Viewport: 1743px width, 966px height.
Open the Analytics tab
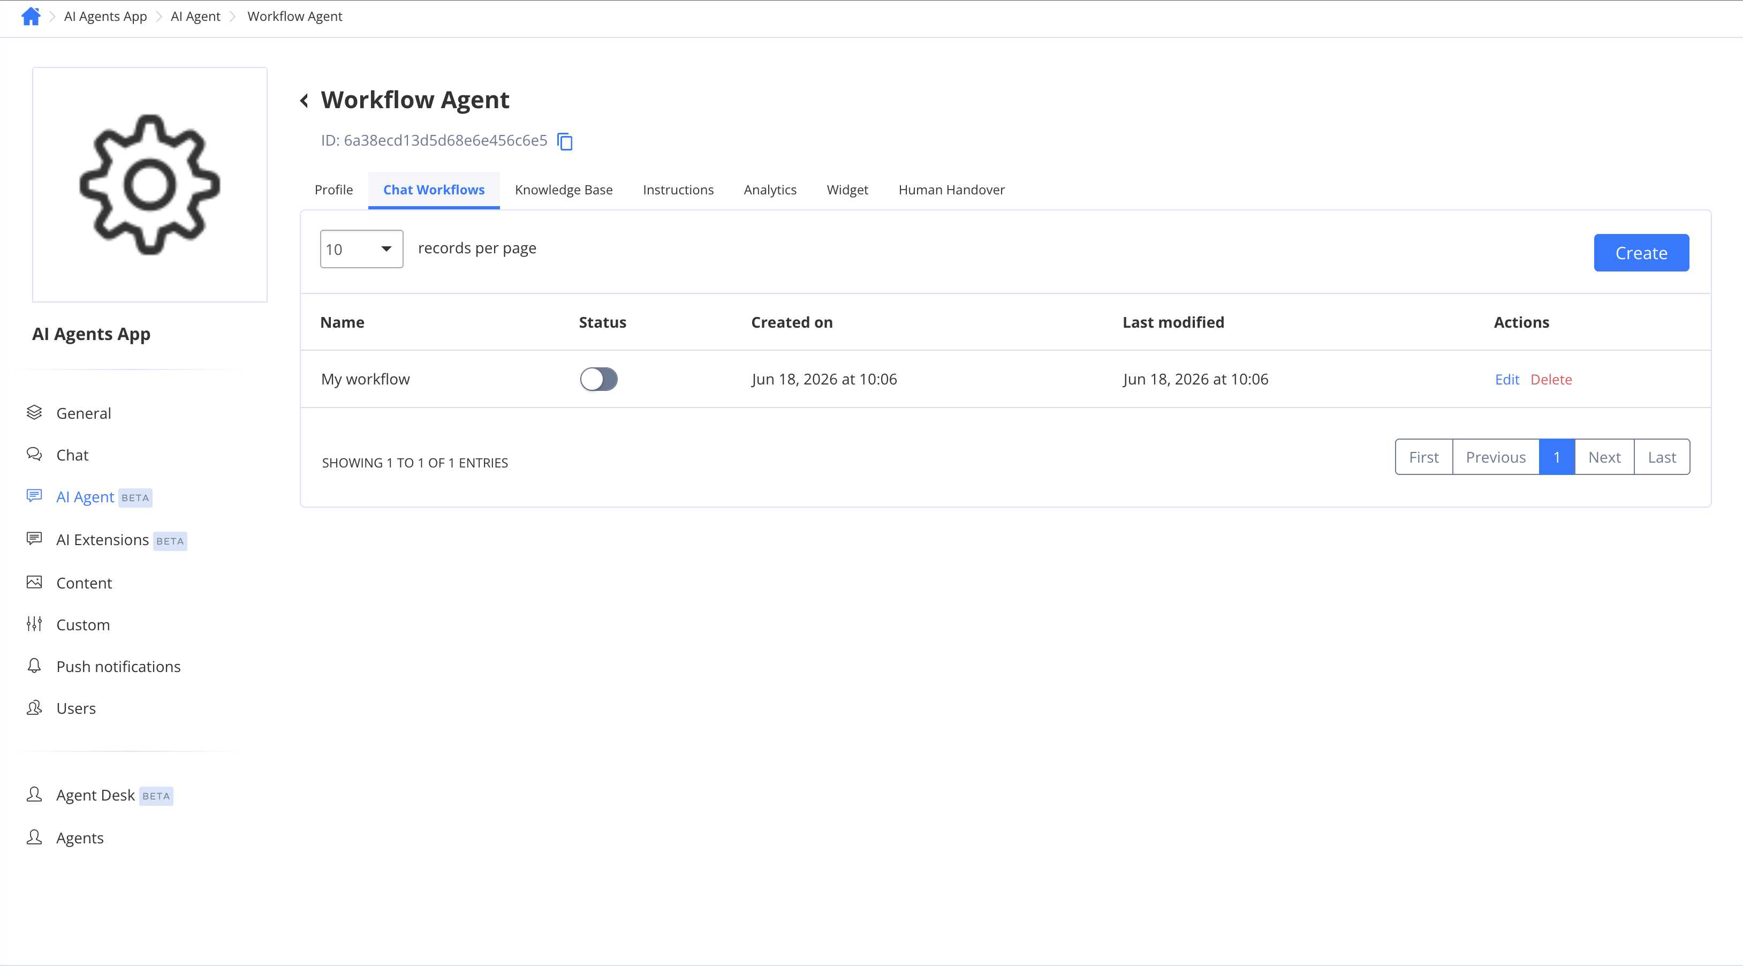tap(770, 190)
